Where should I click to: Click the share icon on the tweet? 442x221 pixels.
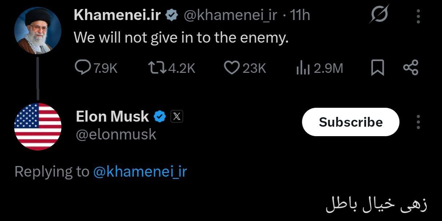pos(411,68)
